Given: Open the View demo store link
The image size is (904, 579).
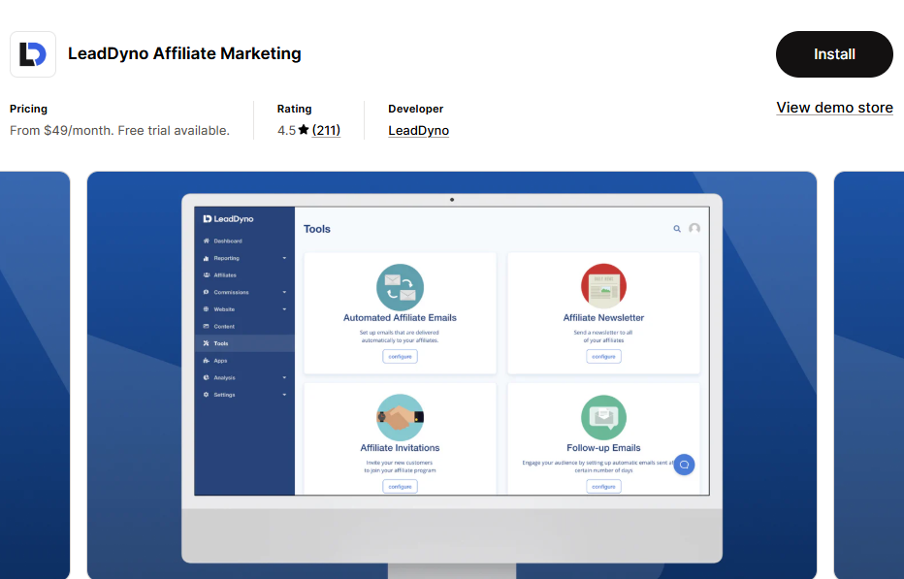Looking at the screenshot, I should [834, 108].
